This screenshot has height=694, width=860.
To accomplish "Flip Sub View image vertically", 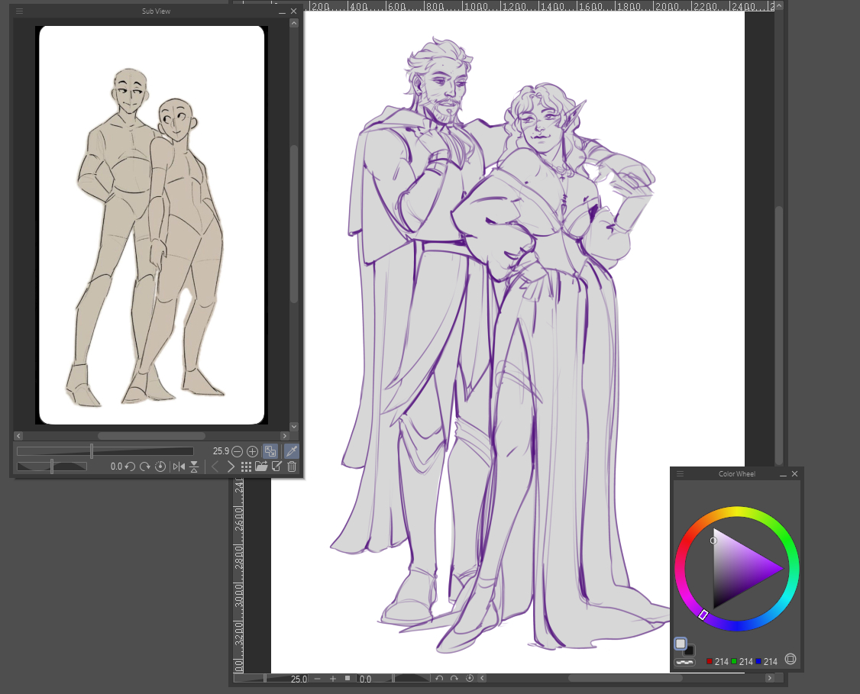I will tap(194, 466).
